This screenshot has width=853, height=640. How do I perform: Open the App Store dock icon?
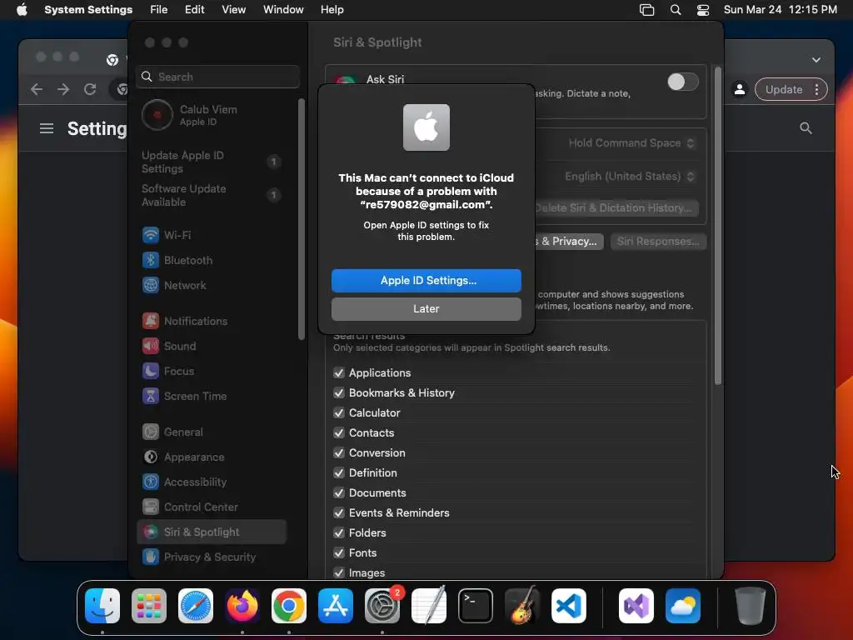point(336,606)
